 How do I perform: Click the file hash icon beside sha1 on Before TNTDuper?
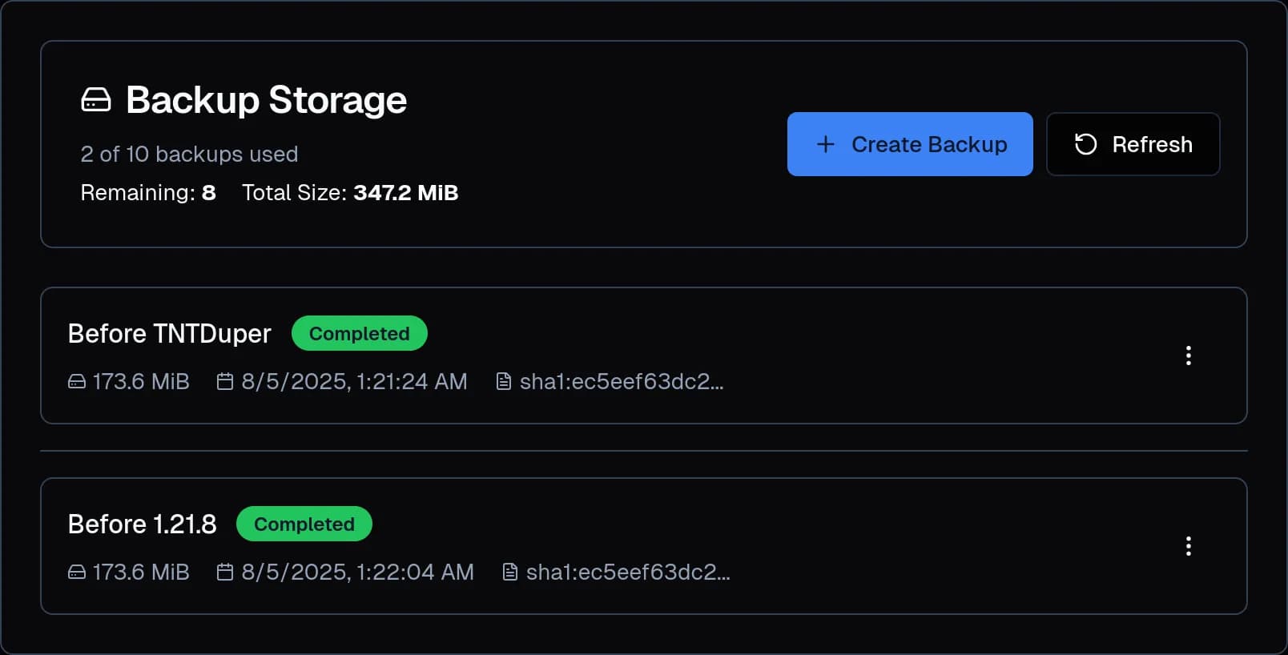(x=503, y=382)
